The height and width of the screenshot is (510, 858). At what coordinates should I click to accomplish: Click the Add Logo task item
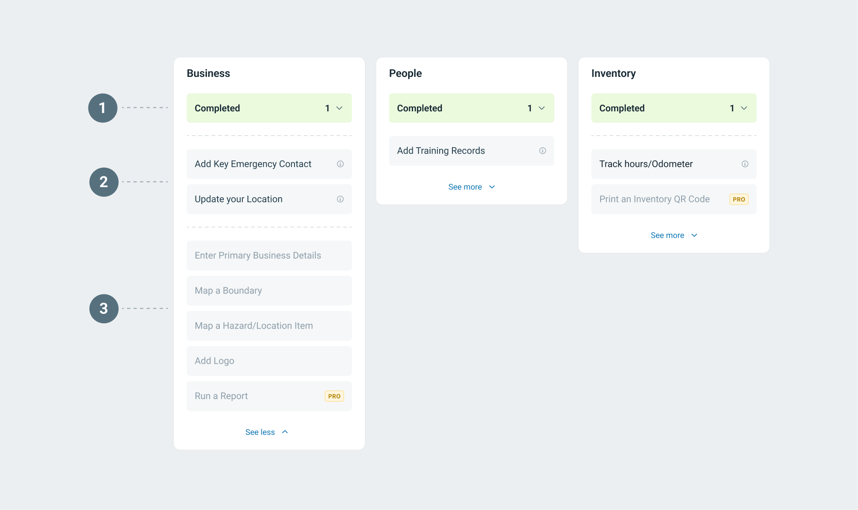pos(214,361)
